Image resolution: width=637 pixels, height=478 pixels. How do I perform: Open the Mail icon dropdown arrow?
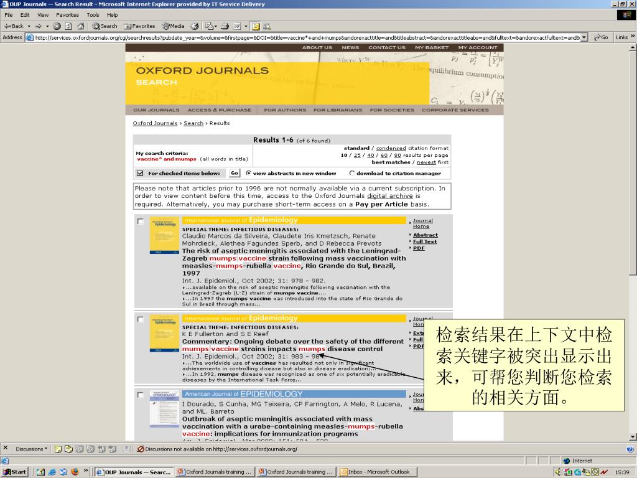(216, 26)
